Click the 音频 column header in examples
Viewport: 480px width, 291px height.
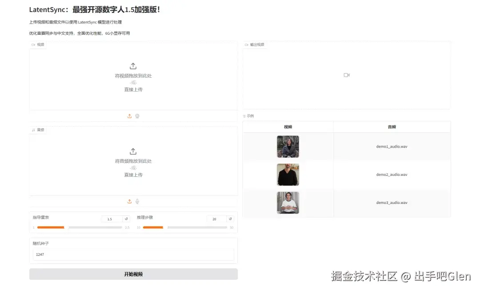coord(392,127)
